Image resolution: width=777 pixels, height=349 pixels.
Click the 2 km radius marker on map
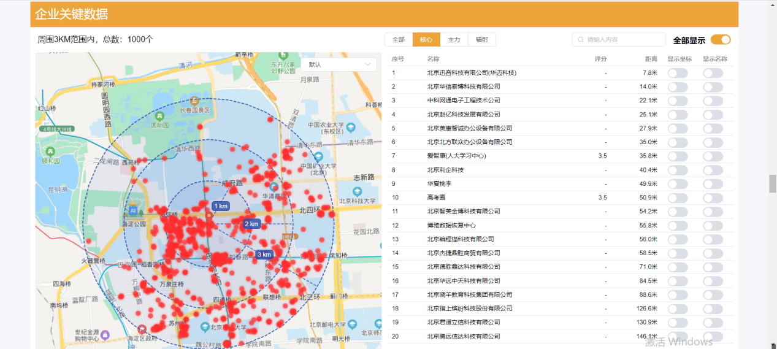tap(251, 224)
